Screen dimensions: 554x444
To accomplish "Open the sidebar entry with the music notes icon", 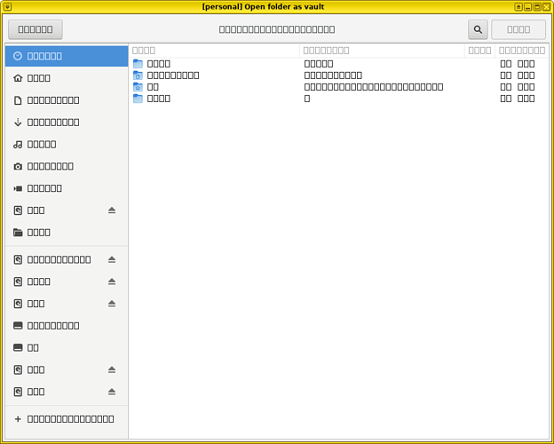I will (67, 144).
